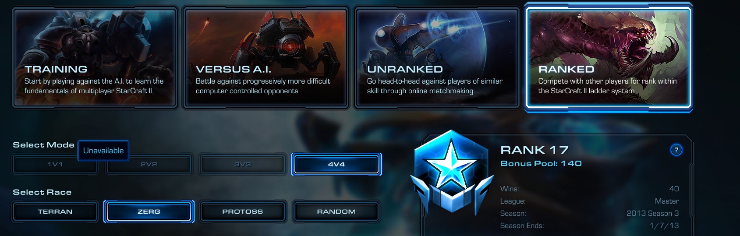Select the Ranked ladder card

click(609, 57)
